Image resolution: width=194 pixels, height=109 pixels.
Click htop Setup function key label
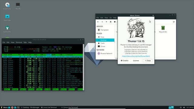[15, 89]
